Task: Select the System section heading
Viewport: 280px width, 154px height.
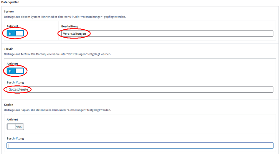Action: (x=9, y=12)
